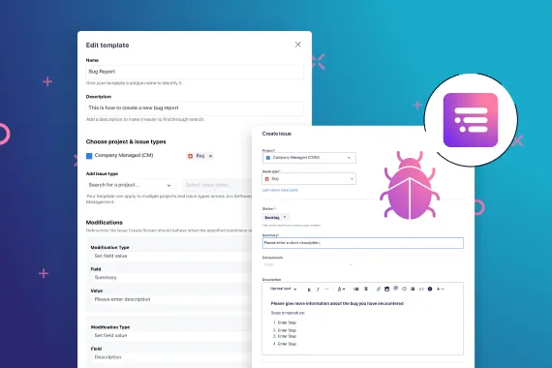Insert a link in the description
Viewport: 552px width, 368px height.
click(x=379, y=290)
